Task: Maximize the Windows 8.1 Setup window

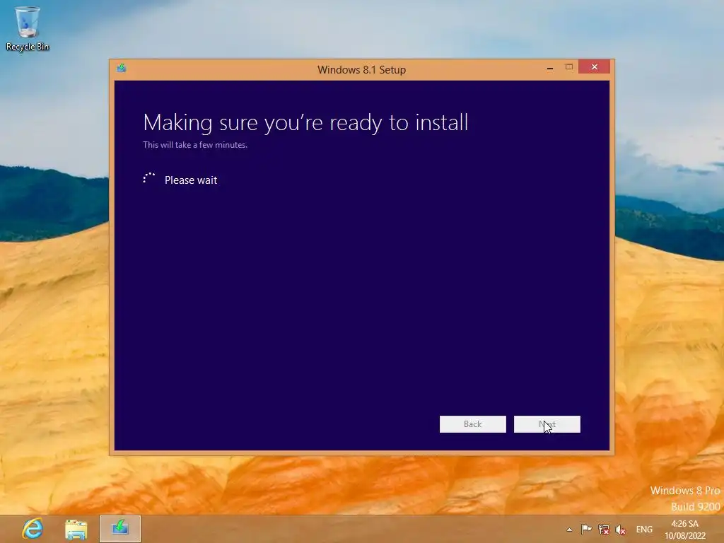Action: point(569,67)
